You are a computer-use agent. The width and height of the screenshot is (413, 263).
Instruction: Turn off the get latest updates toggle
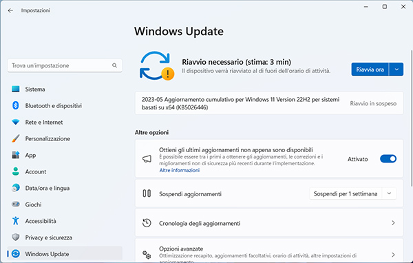[x=388, y=159]
